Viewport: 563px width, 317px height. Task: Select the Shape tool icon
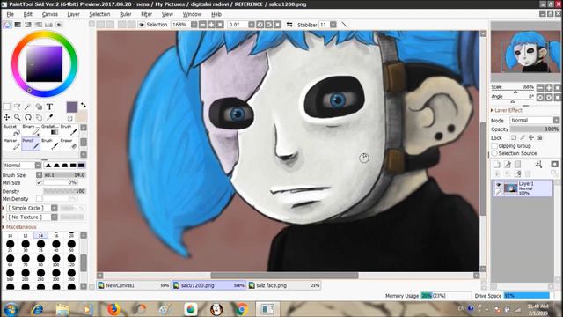(39, 107)
